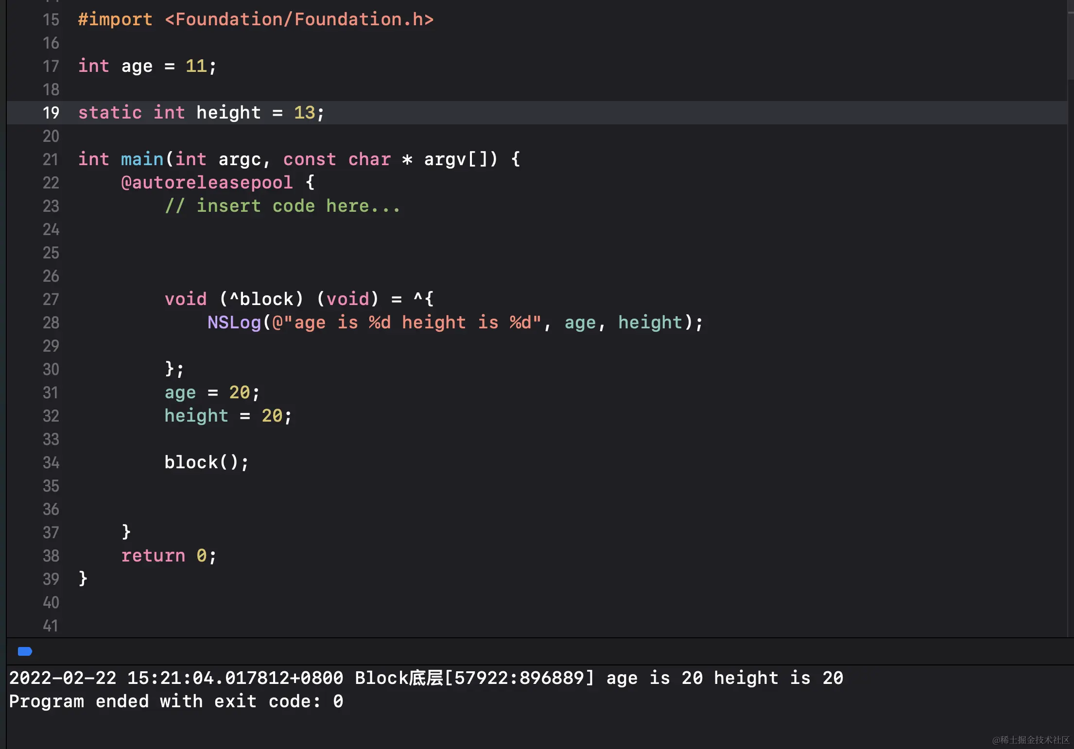Click the 'insert code here' comment
Image resolution: width=1074 pixels, height=749 pixels.
[x=282, y=206]
